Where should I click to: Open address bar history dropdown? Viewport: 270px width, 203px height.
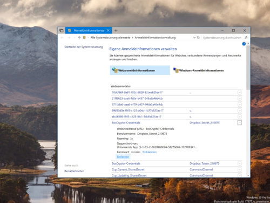point(194,37)
